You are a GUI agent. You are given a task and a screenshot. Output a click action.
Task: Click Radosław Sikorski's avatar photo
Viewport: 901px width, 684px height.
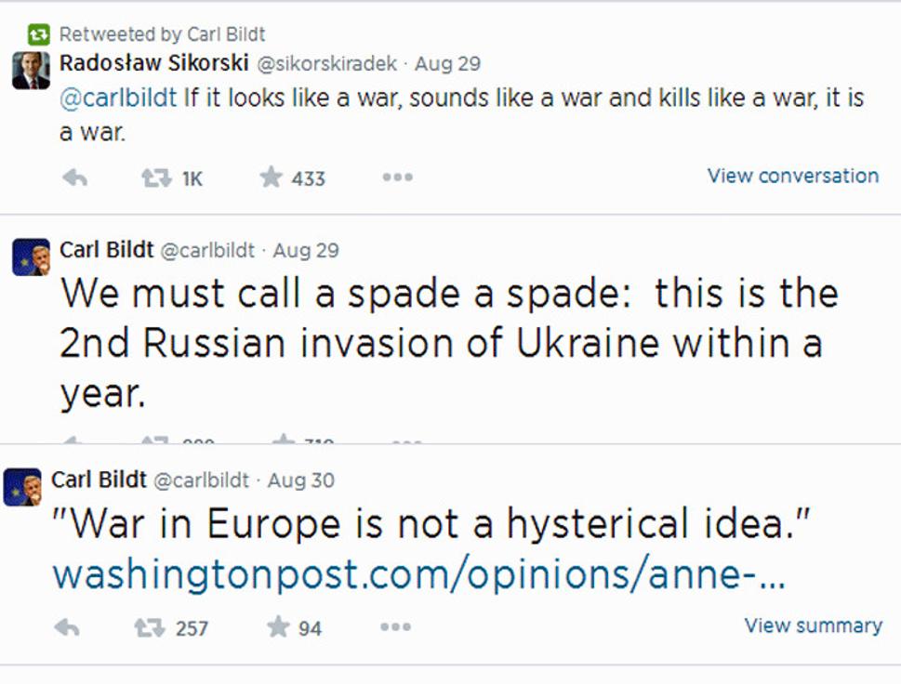(31, 71)
